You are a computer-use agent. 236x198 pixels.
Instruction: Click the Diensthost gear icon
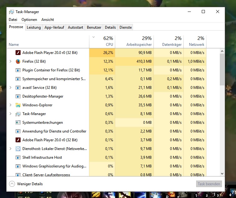(18, 149)
